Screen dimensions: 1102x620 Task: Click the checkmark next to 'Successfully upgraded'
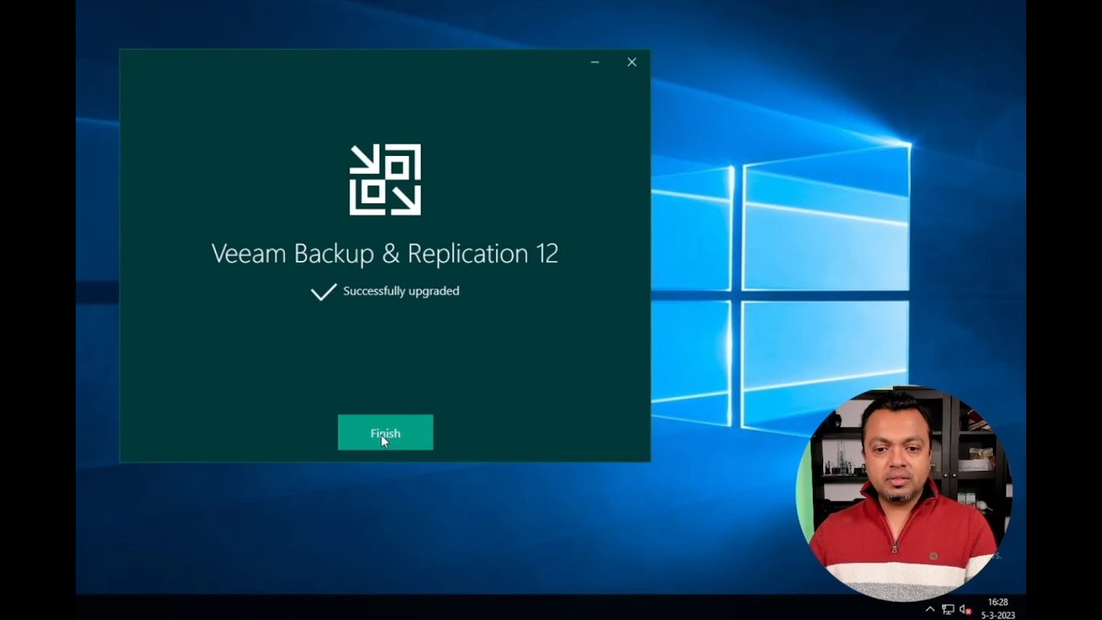point(323,292)
